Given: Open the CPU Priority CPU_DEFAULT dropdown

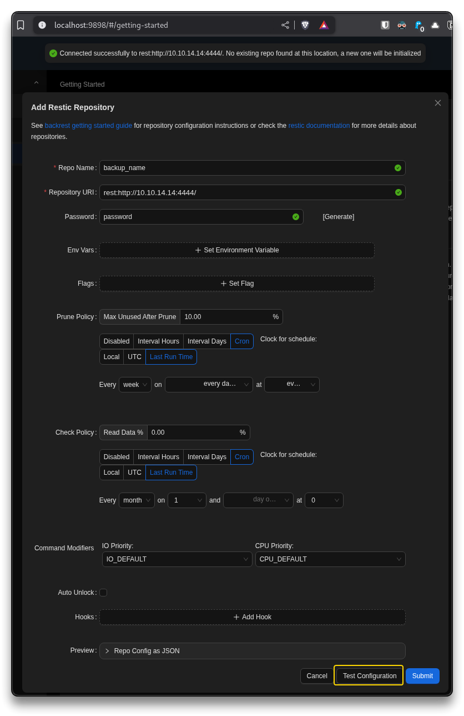Looking at the screenshot, I should 330,559.
